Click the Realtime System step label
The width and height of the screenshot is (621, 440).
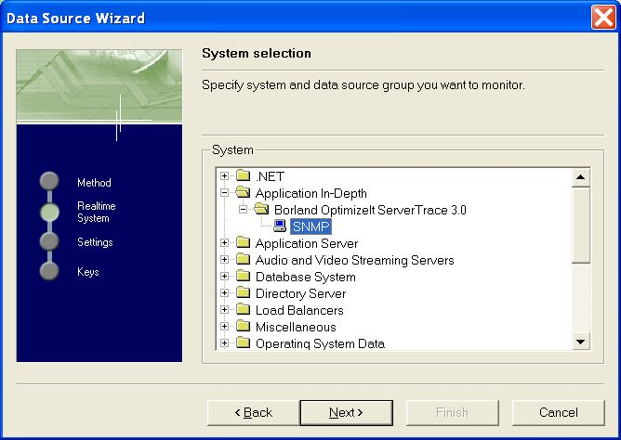click(97, 212)
